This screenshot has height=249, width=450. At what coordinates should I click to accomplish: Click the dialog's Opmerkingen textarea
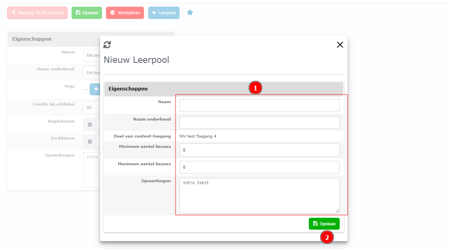259,196
